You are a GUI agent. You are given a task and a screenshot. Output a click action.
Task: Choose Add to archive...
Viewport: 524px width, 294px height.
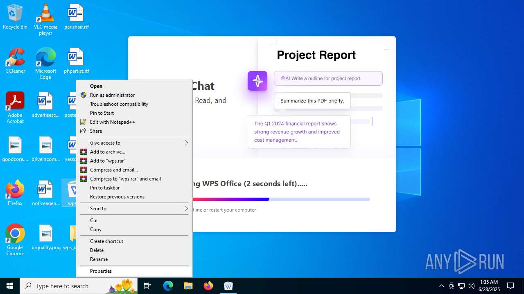click(134, 151)
